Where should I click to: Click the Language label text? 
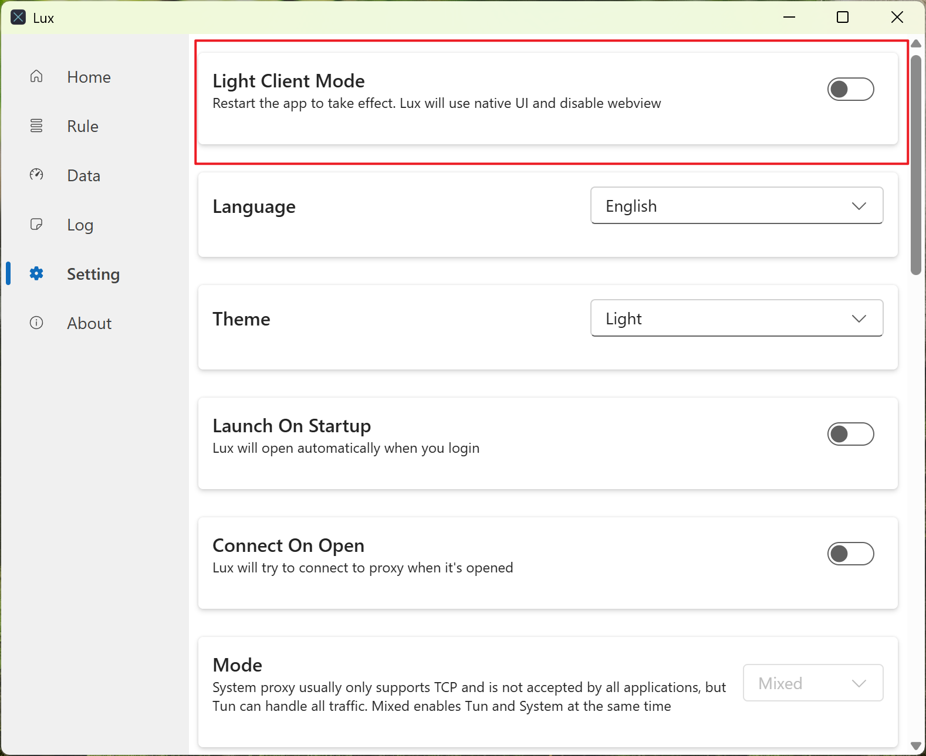click(x=254, y=206)
